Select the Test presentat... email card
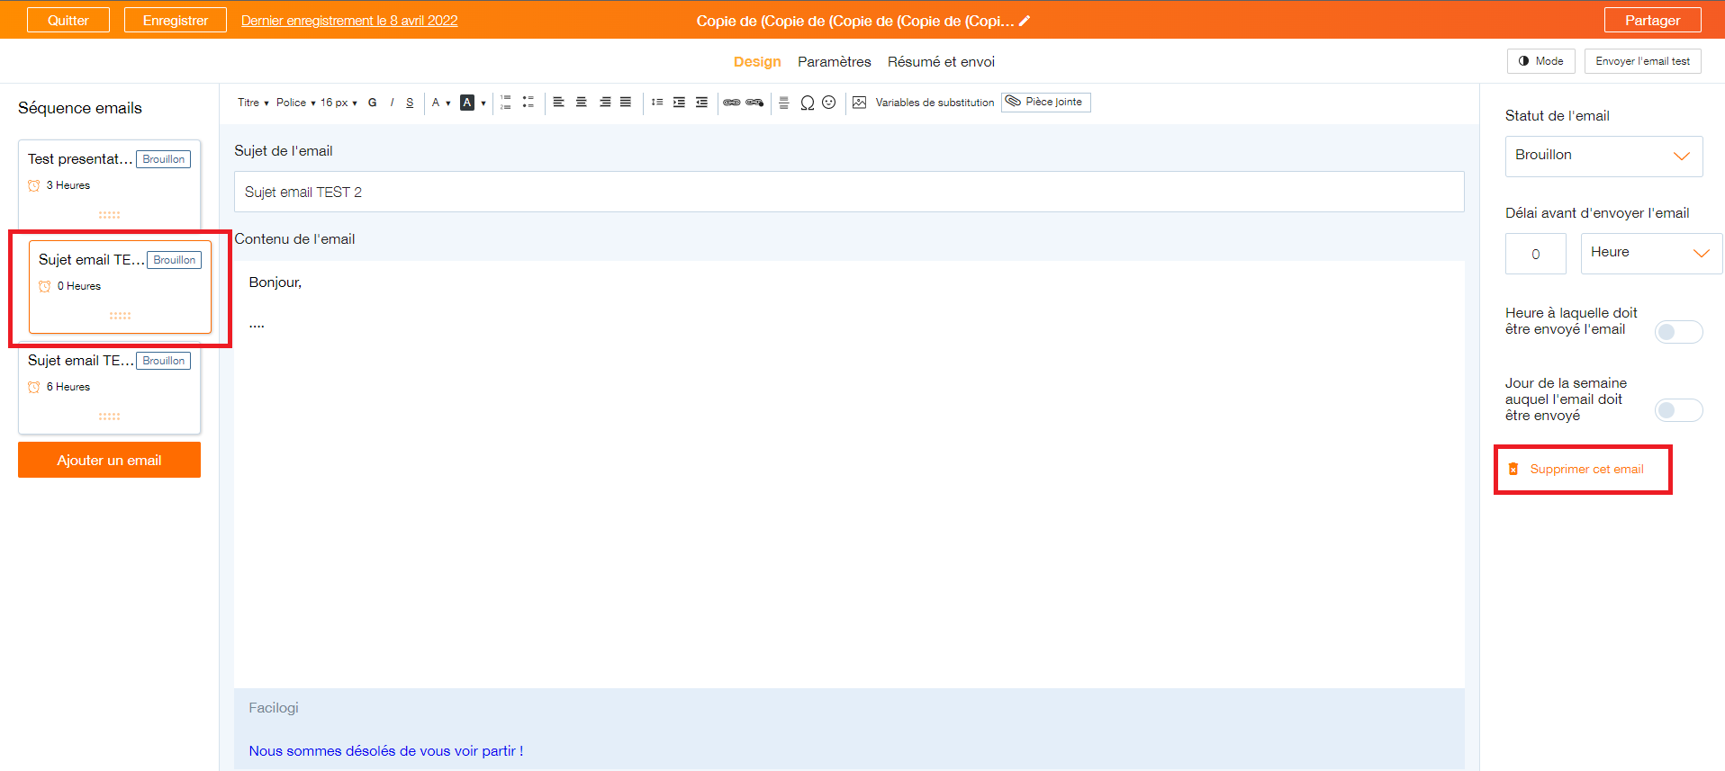 109,184
